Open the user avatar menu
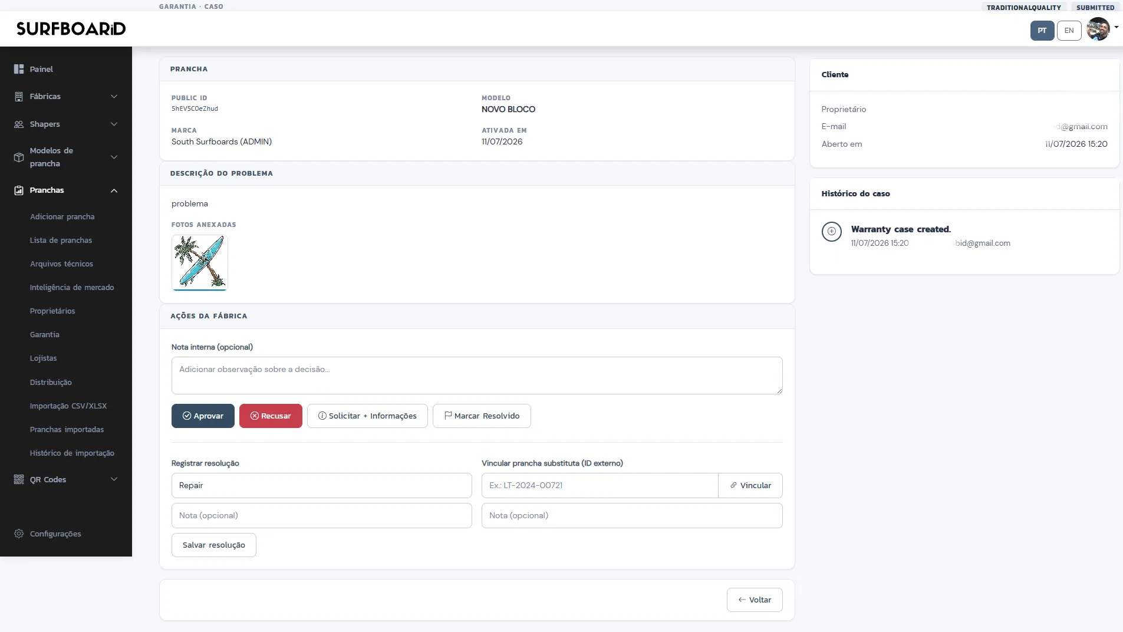1123x632 pixels. (x=1098, y=29)
